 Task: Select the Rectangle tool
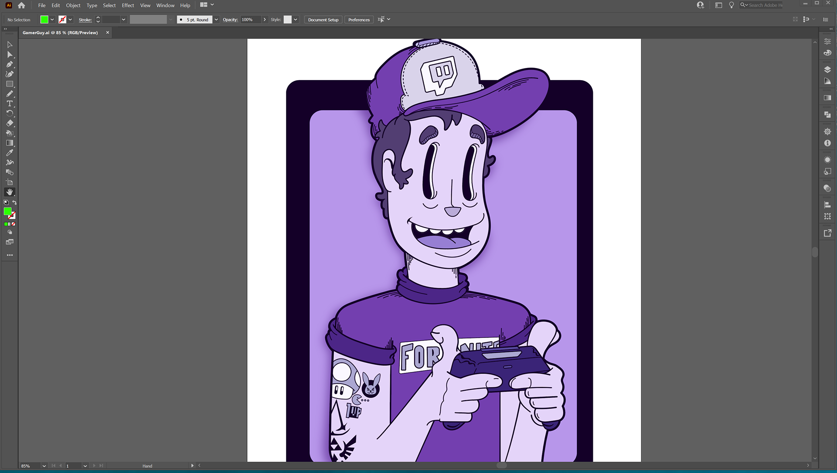tap(10, 84)
